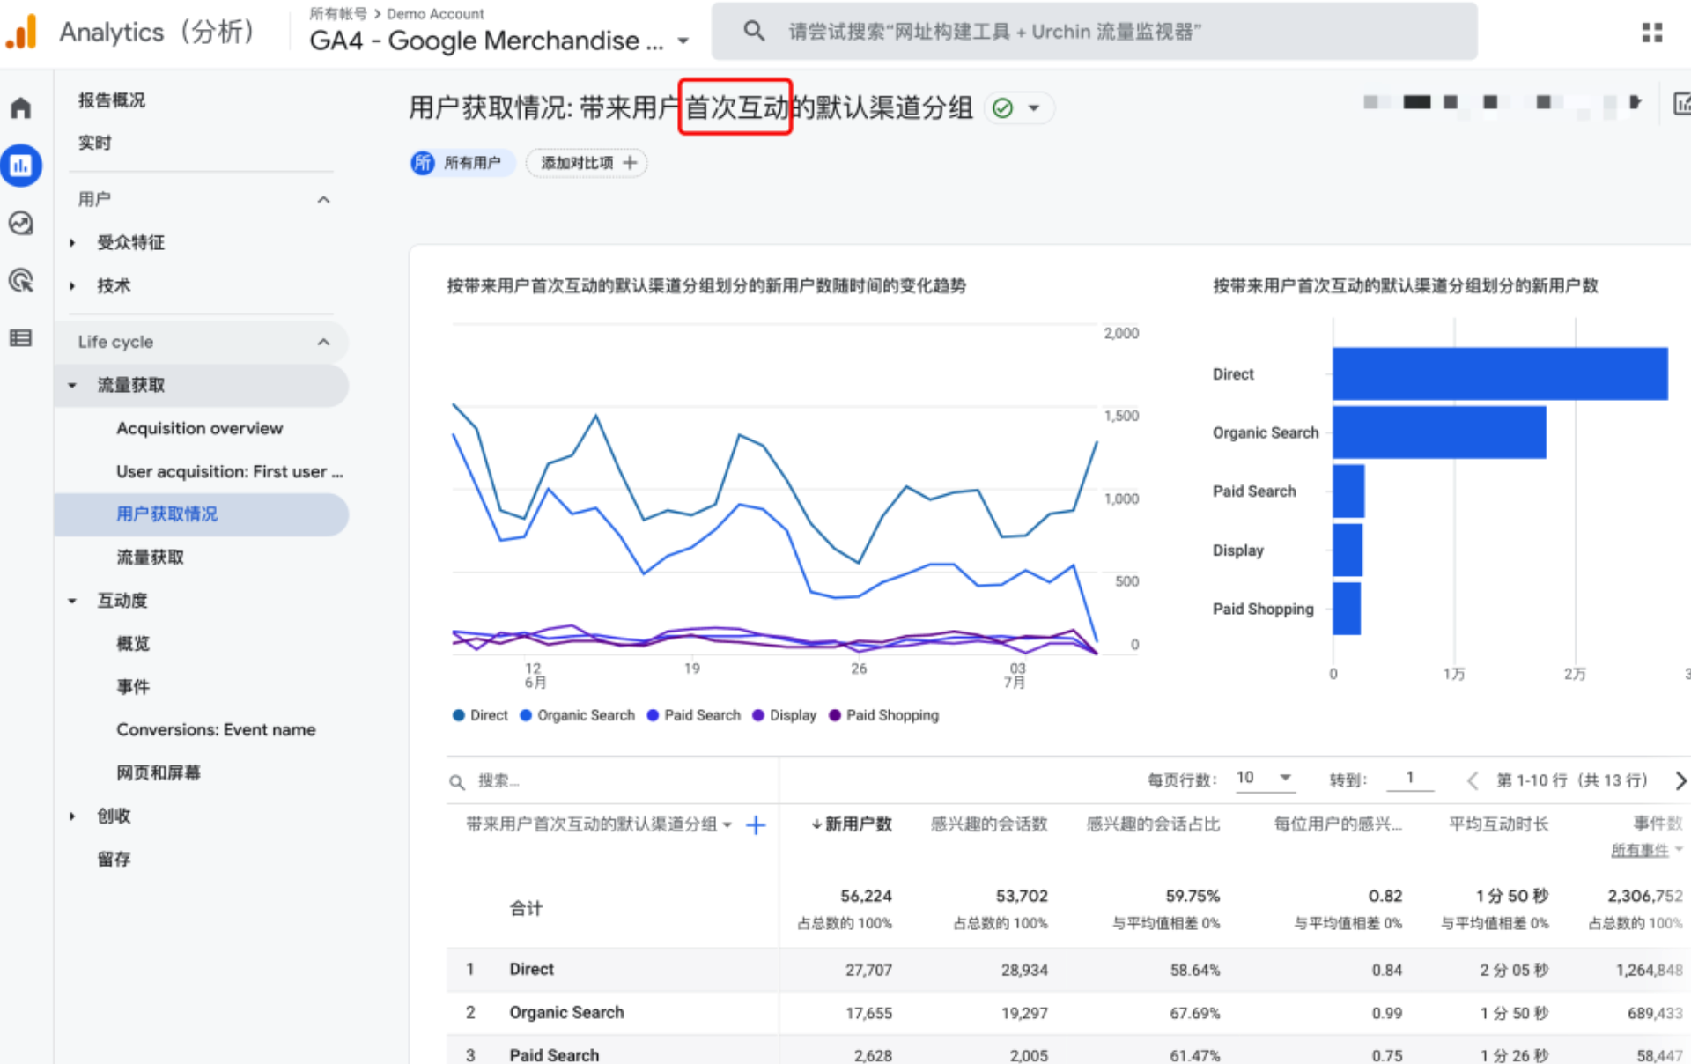The image size is (1691, 1064).
Task: Toggle Direct series in chart legend
Action: point(480,716)
